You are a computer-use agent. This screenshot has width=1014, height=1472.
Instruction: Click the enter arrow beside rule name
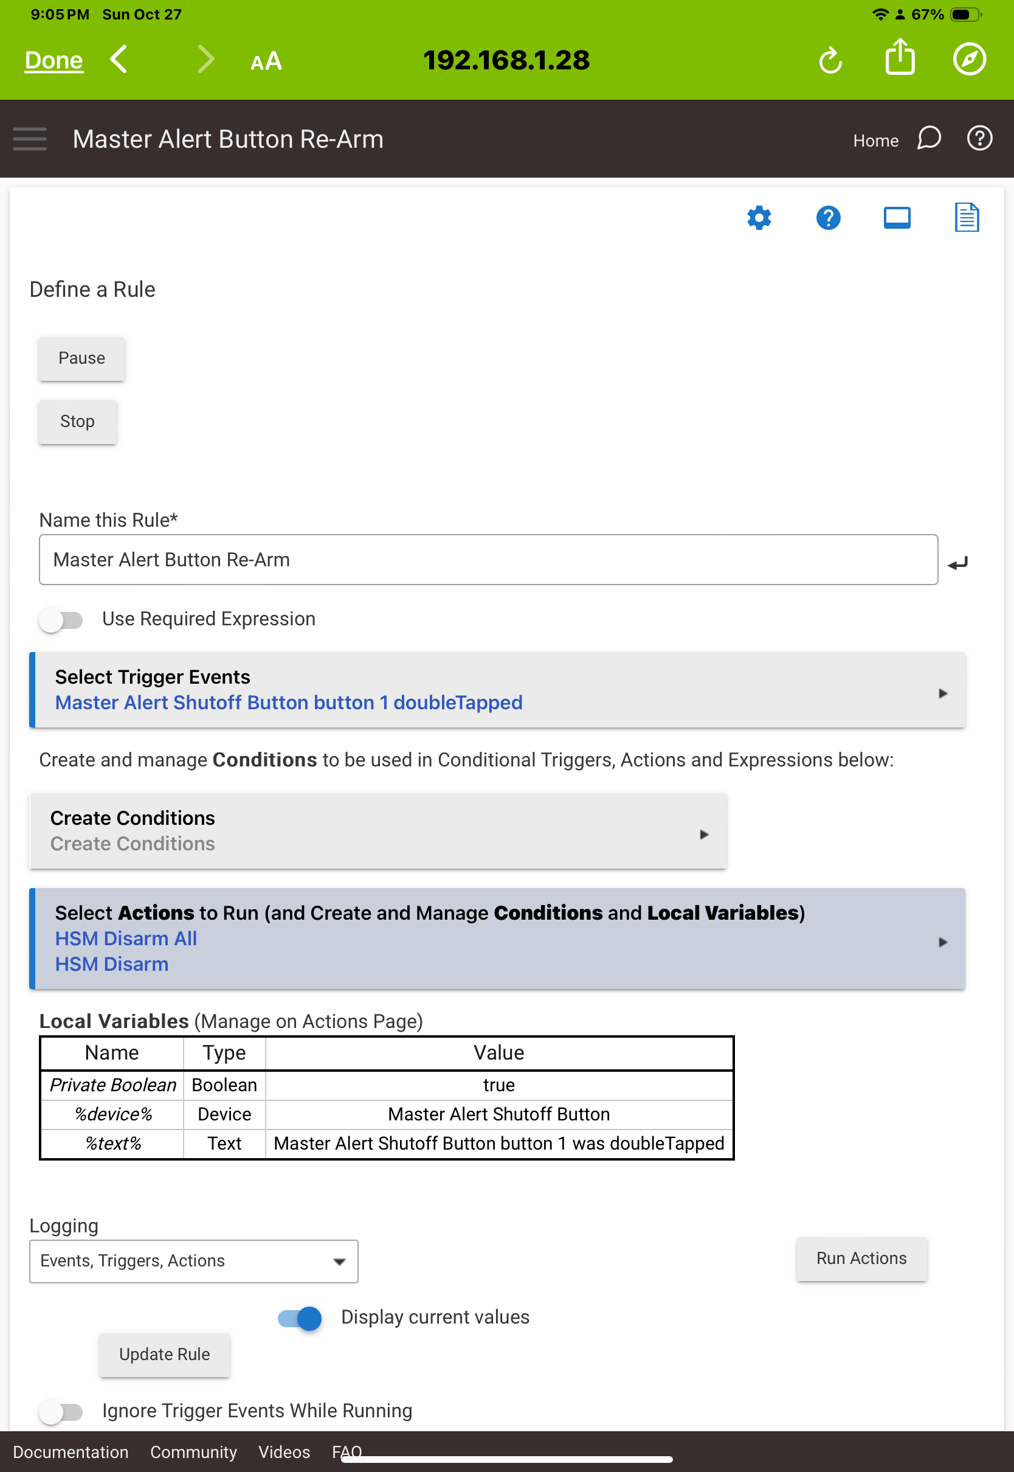point(957,563)
